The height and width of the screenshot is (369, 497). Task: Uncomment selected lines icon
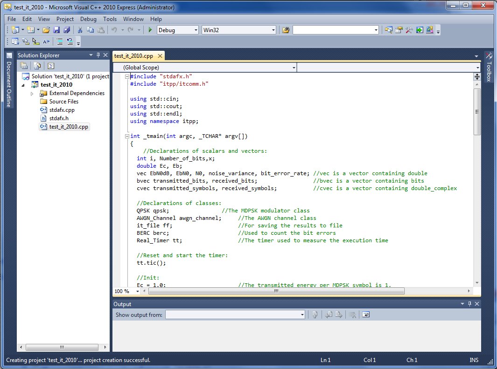(x=70, y=41)
